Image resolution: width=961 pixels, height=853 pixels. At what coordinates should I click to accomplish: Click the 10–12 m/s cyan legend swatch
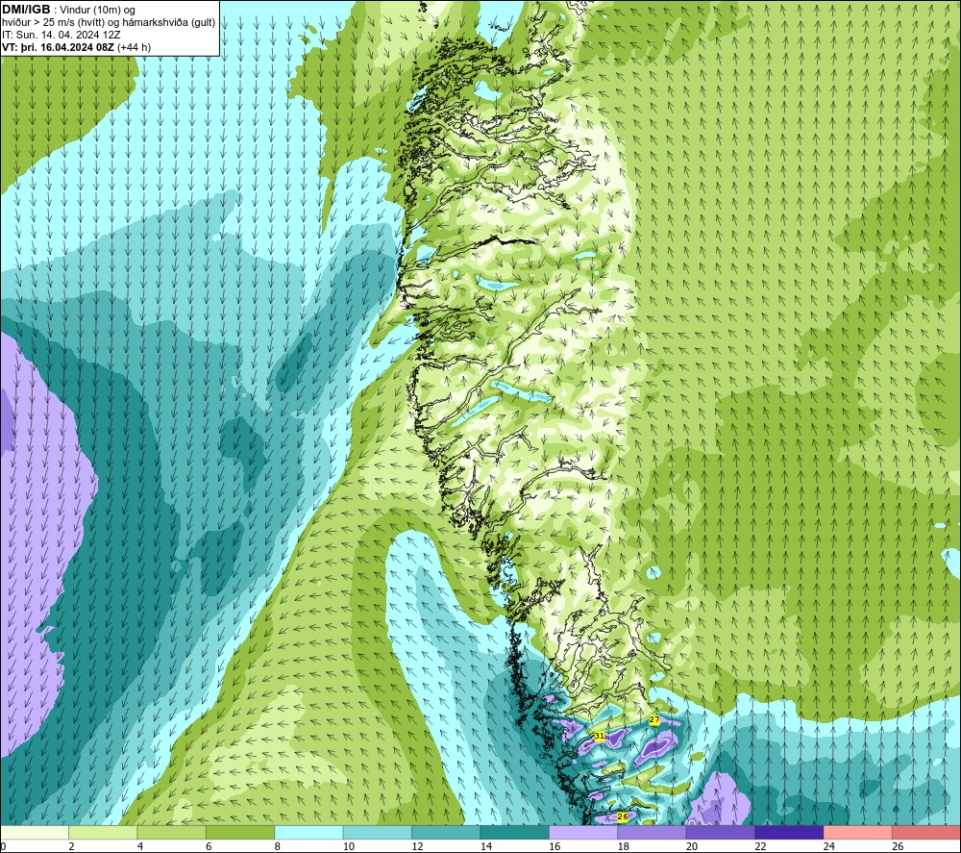tap(378, 832)
